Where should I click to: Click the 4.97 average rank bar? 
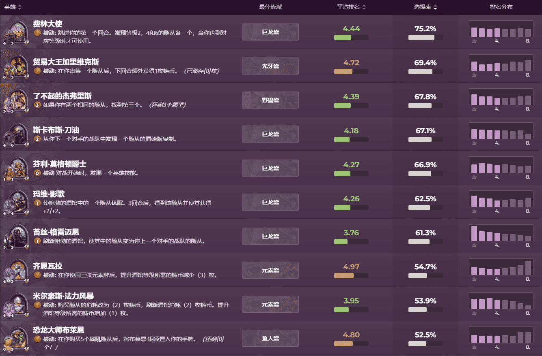351,276
